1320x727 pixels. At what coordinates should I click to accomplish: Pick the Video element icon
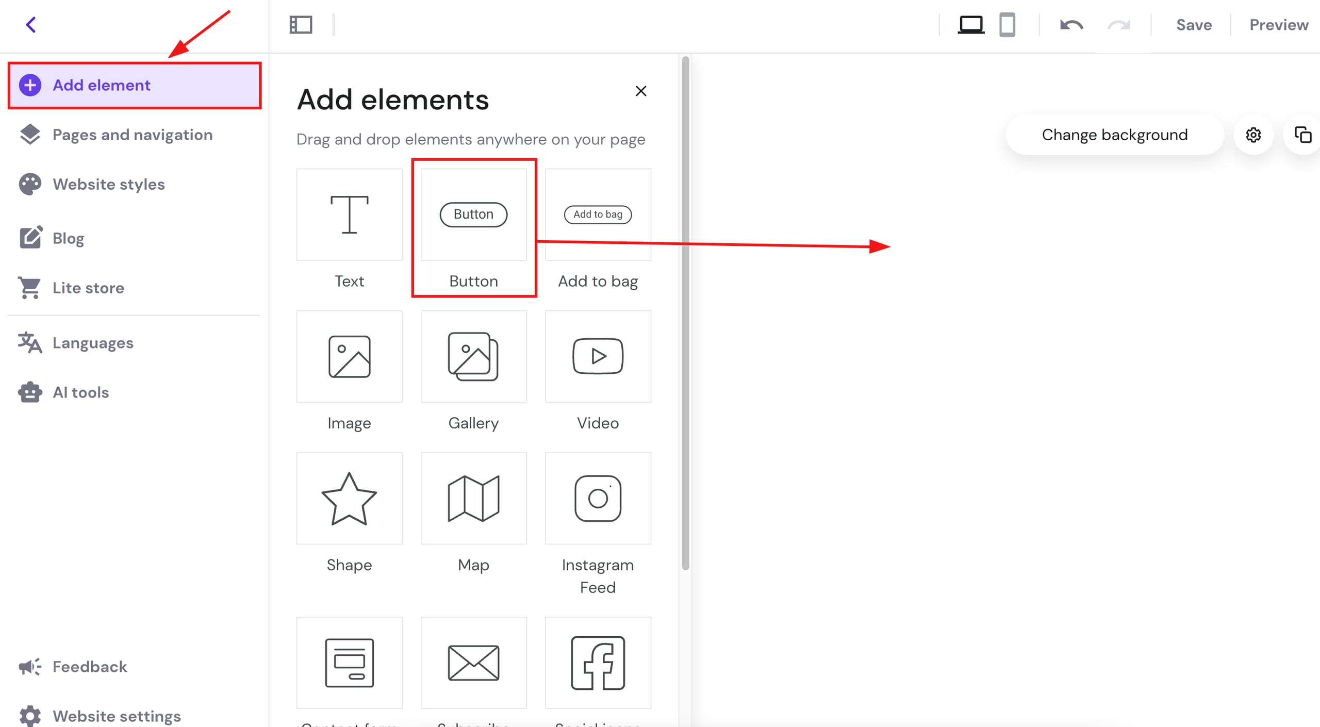click(x=598, y=356)
